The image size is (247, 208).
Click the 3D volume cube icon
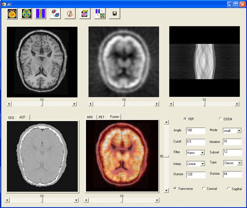point(85,13)
